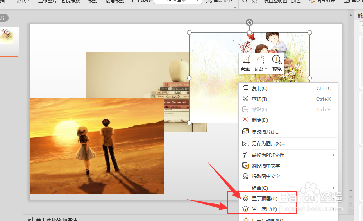The width and height of the screenshot is (363, 221).
Task: Click the 提取图中文字 extract text icon
Action: pyautogui.click(x=245, y=176)
